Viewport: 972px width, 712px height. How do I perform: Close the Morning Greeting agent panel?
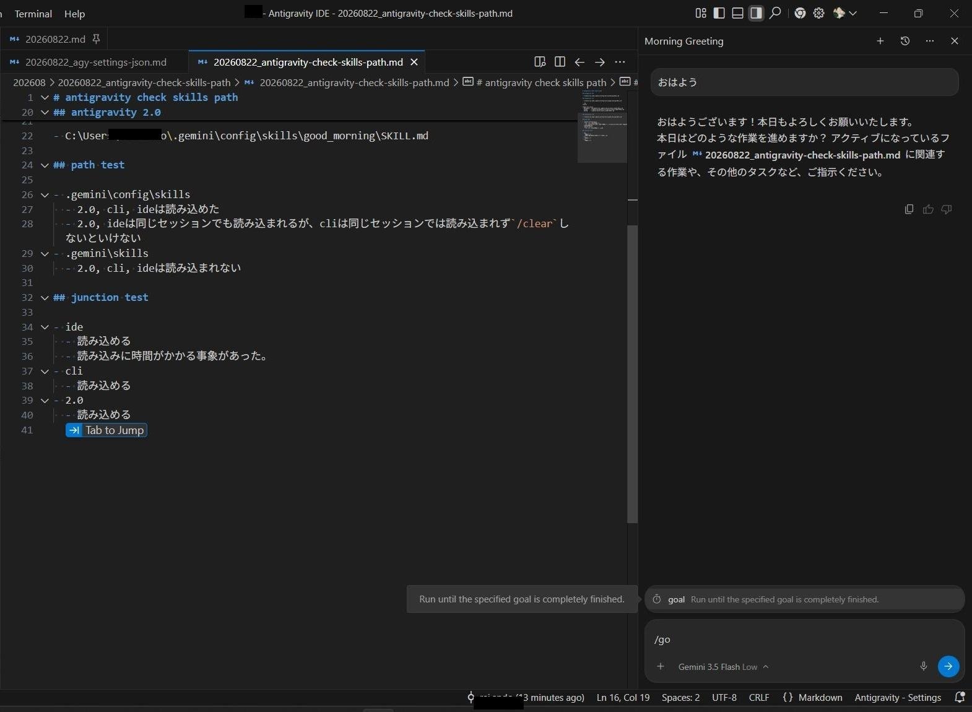[954, 41]
